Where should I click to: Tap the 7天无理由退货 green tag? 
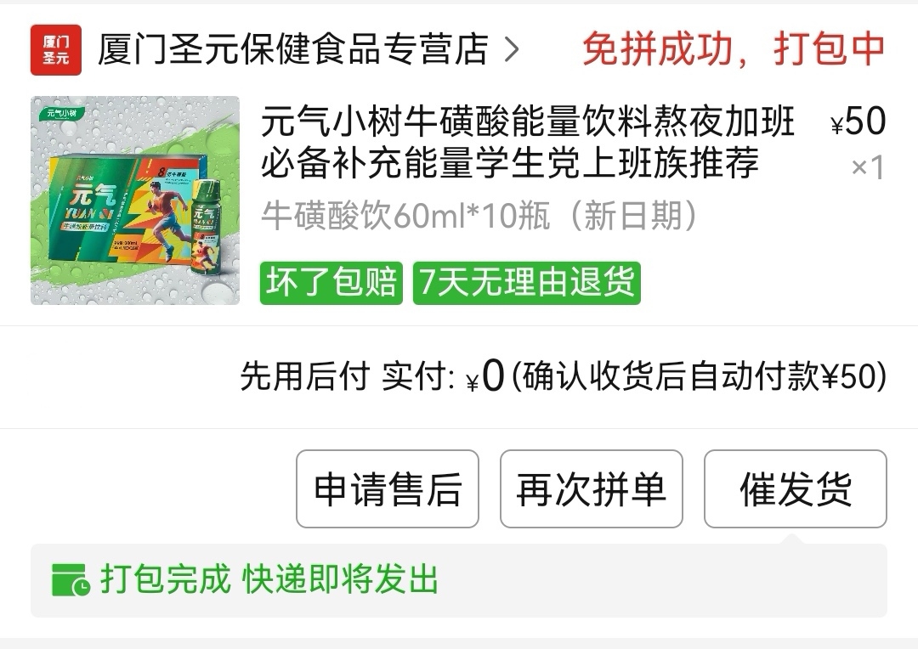coord(527,283)
